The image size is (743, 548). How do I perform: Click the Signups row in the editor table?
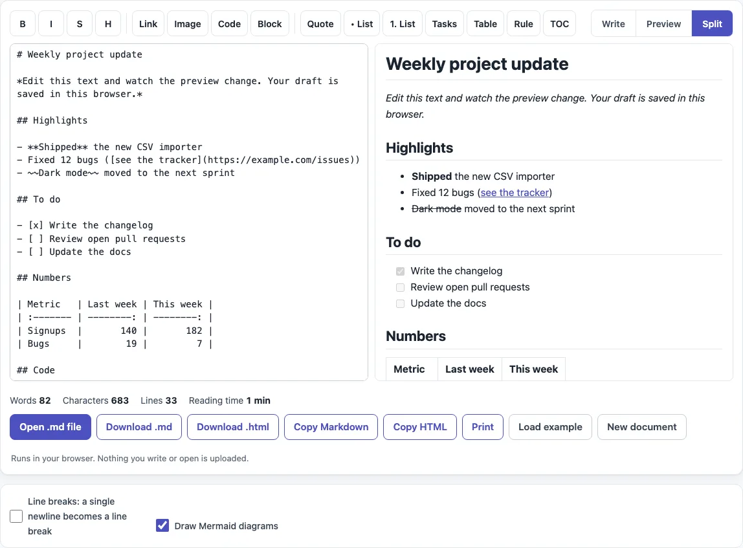[115, 331]
